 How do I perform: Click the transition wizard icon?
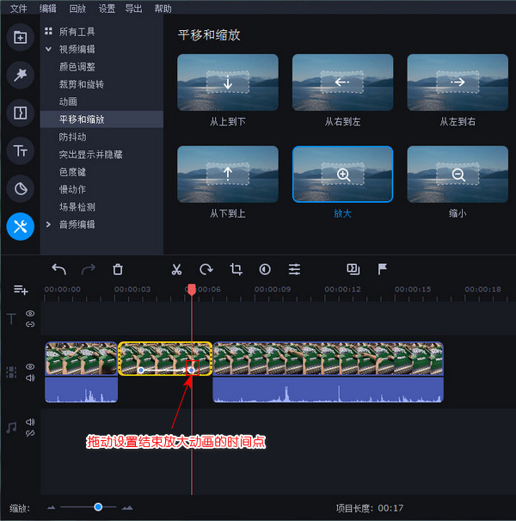[x=353, y=269]
